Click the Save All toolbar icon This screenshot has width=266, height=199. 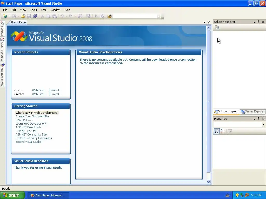click(x=35, y=16)
